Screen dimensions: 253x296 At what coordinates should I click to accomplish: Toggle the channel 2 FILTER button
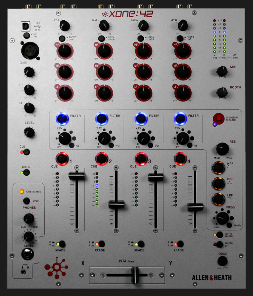pyautogui.click(x=101, y=119)
